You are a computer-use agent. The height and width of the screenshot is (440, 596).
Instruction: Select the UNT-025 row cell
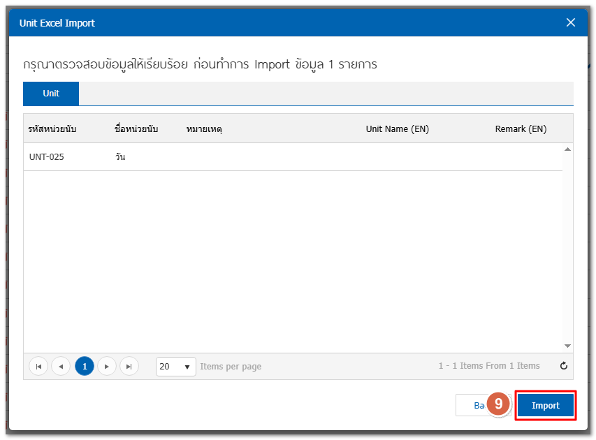click(x=47, y=157)
